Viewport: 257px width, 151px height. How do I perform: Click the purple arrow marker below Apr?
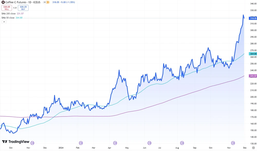coord(115,143)
